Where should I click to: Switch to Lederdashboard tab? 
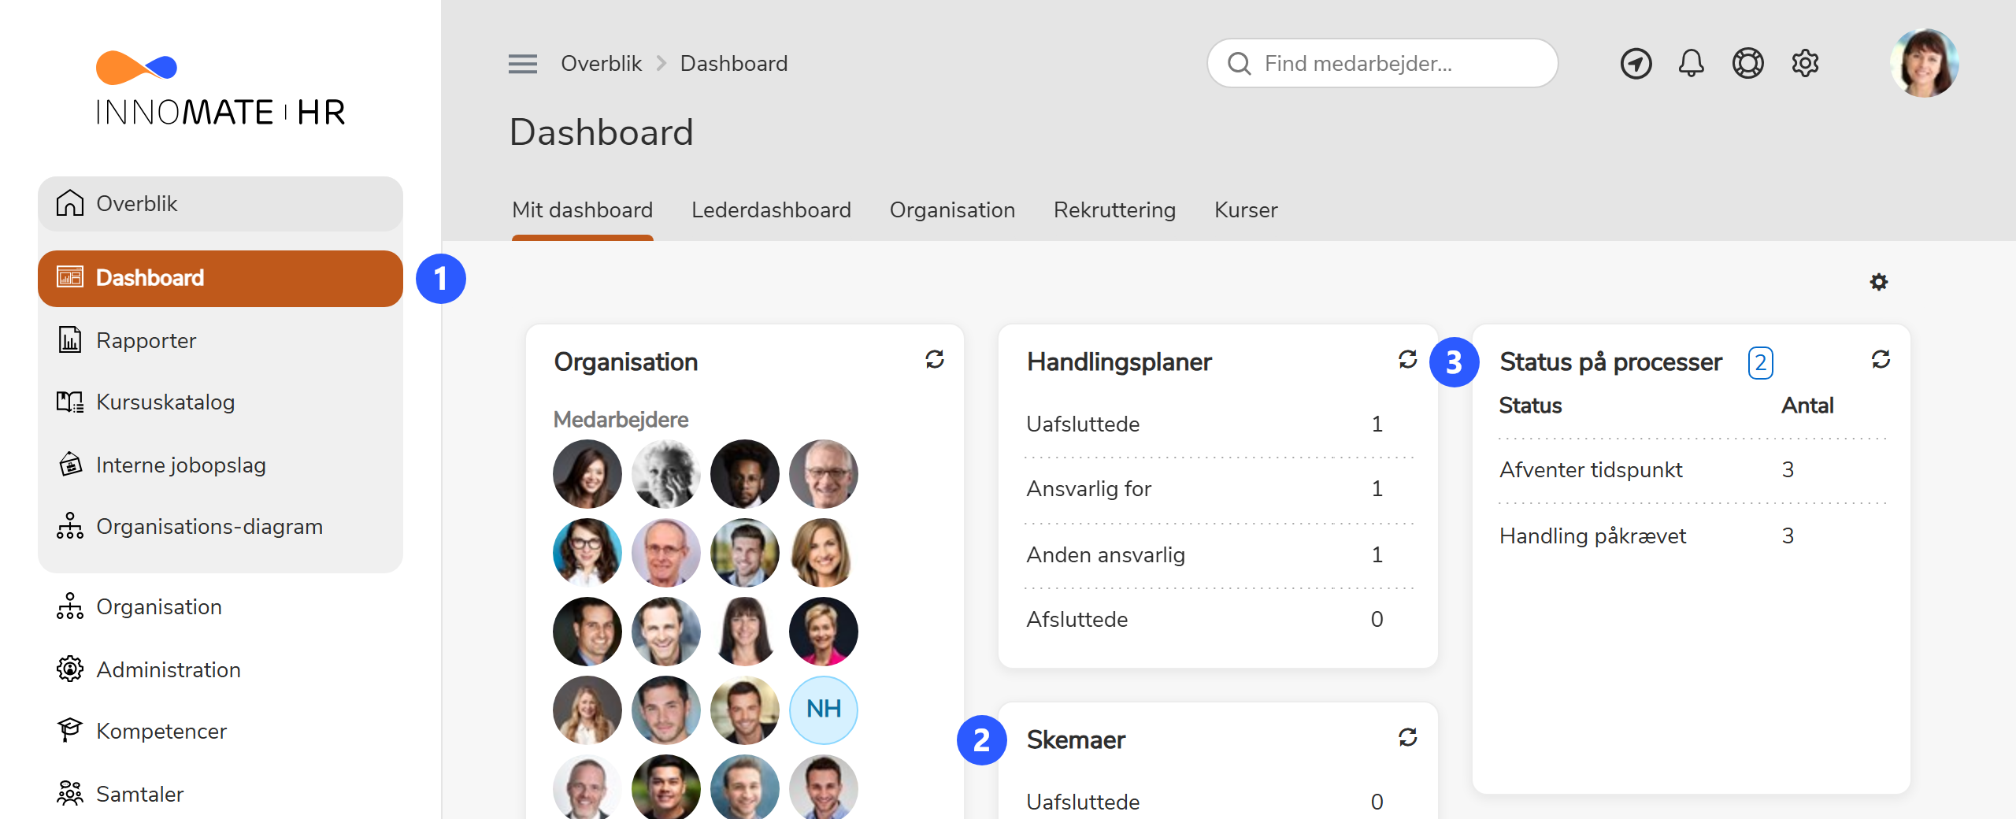pos(771,210)
